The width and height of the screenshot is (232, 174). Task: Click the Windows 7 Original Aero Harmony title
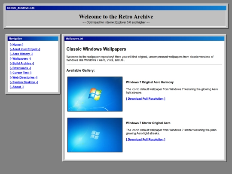(150, 82)
